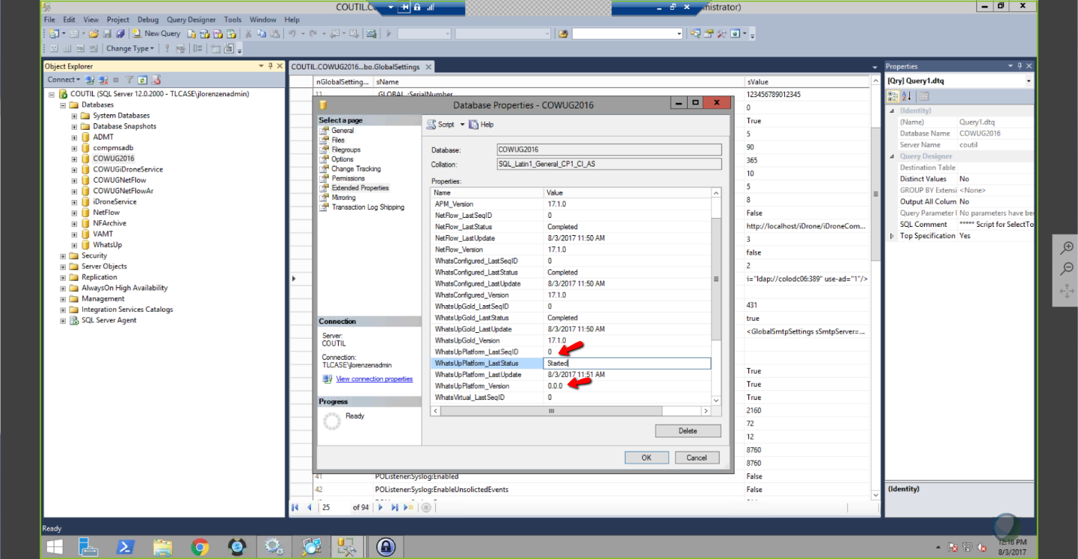Click the NetFlow_LastStatus property row
The width and height of the screenshot is (1078, 559).
click(571, 227)
